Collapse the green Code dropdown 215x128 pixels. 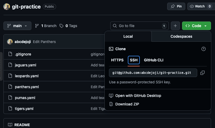tap(196, 26)
